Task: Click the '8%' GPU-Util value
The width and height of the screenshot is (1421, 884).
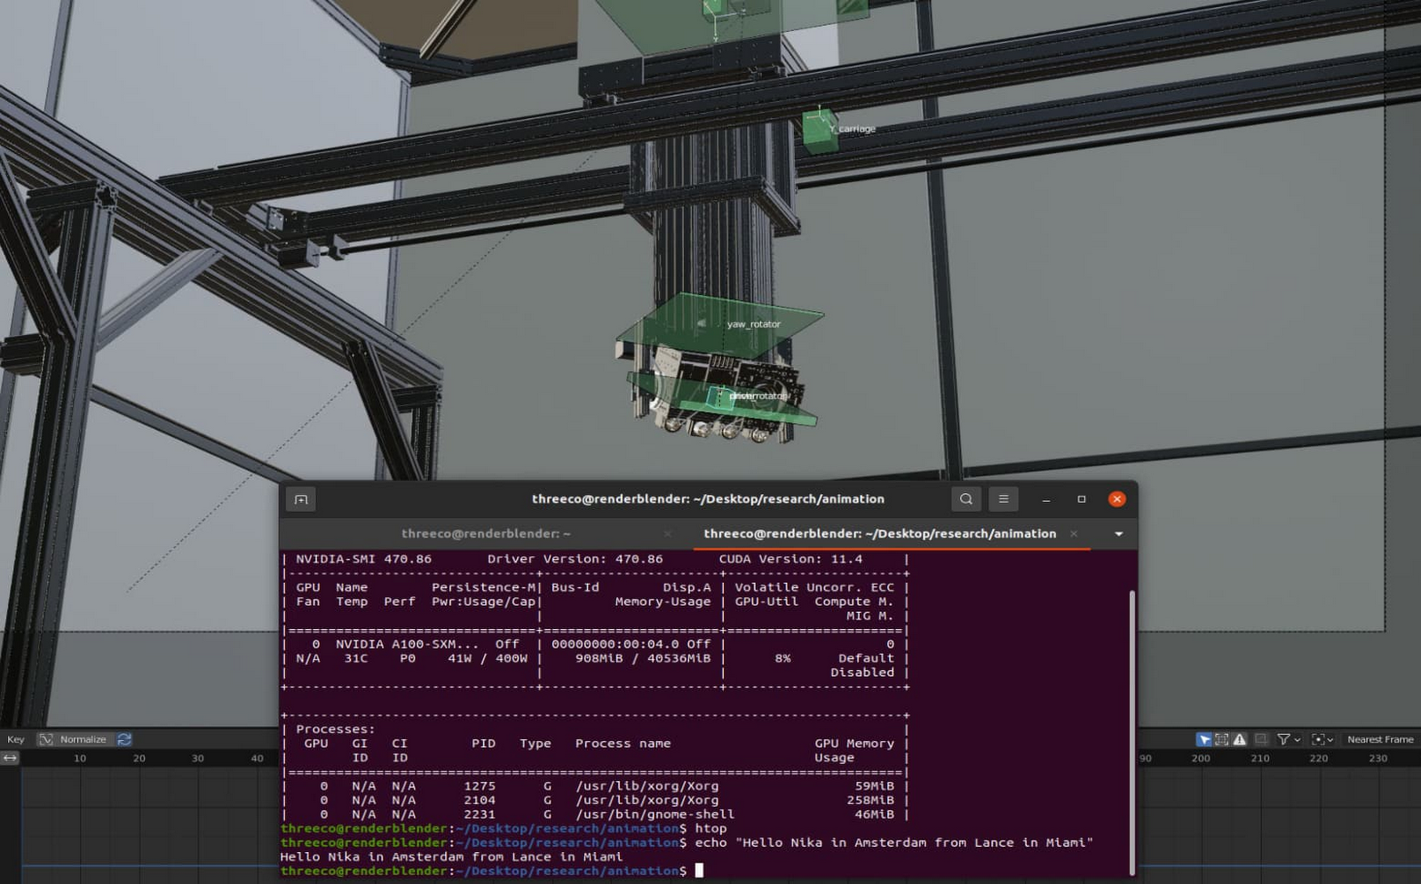Action: click(x=782, y=658)
